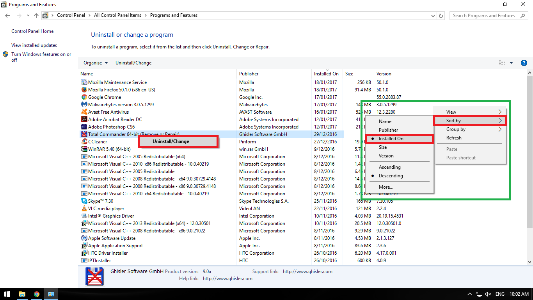Click the volume muted tray icon

[488, 294]
